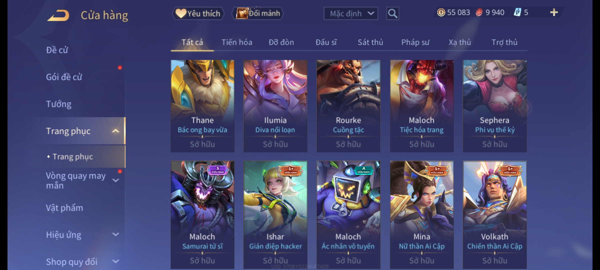This screenshot has width=600, height=270.
Task: Select Volkath Chiến thần Ai Cập skin
Action: click(x=494, y=215)
